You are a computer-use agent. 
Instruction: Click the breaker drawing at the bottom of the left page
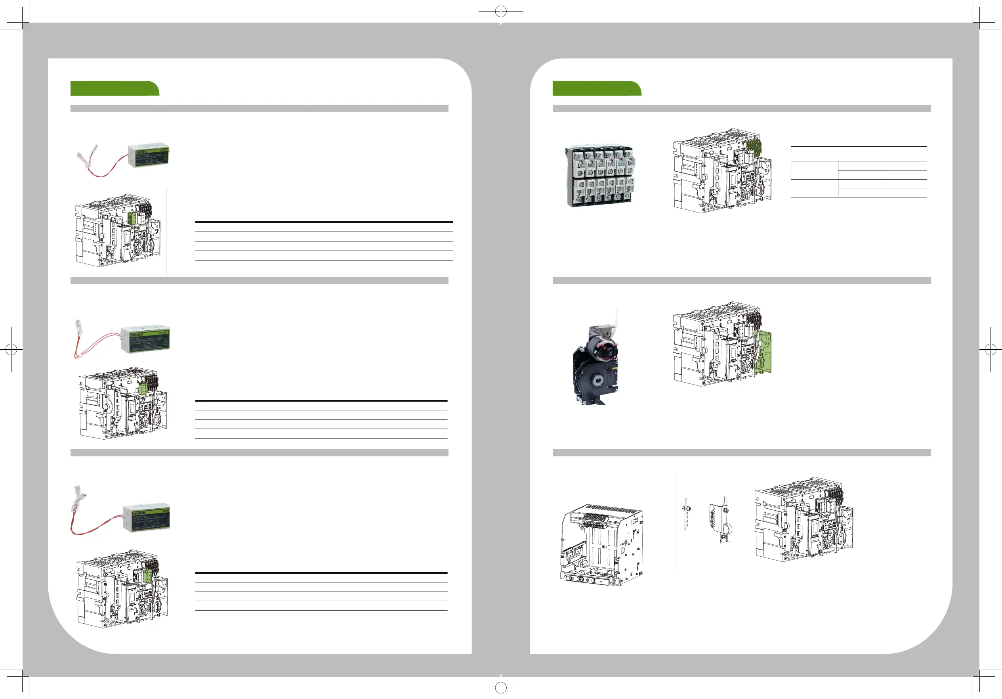[x=122, y=588]
